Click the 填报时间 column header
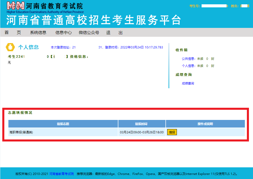 coord(141,124)
